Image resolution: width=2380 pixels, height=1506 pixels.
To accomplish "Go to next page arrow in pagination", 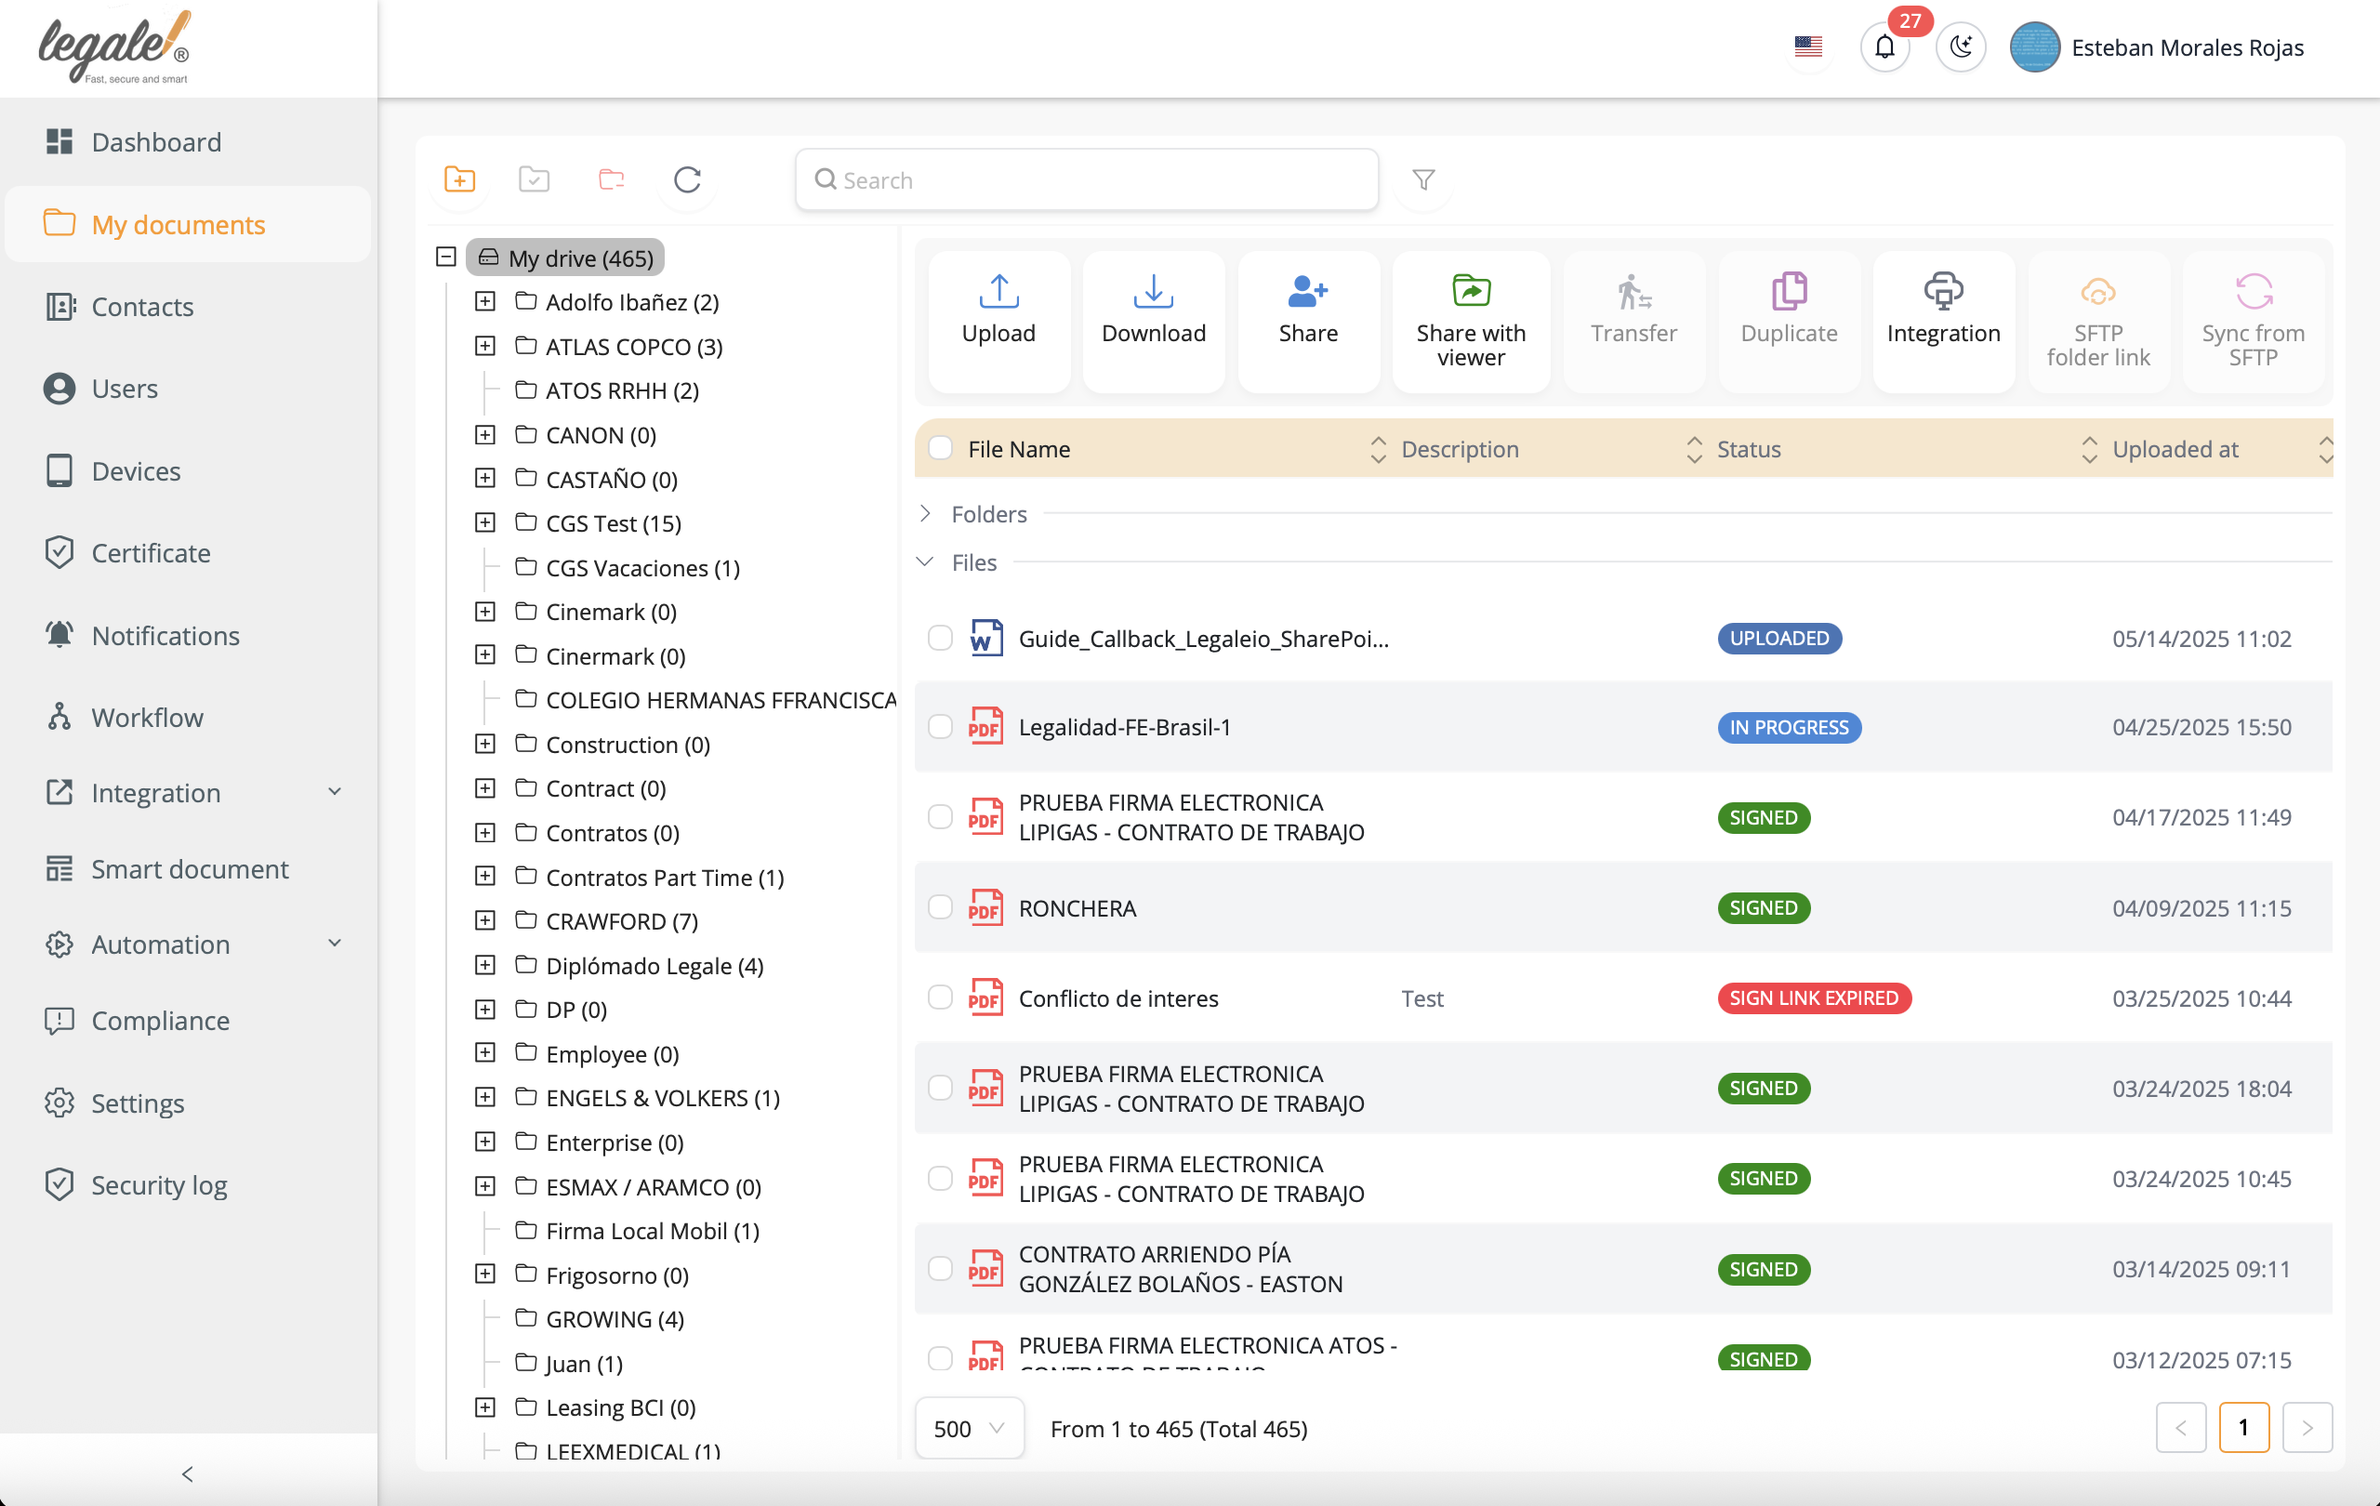I will 2307,1428.
